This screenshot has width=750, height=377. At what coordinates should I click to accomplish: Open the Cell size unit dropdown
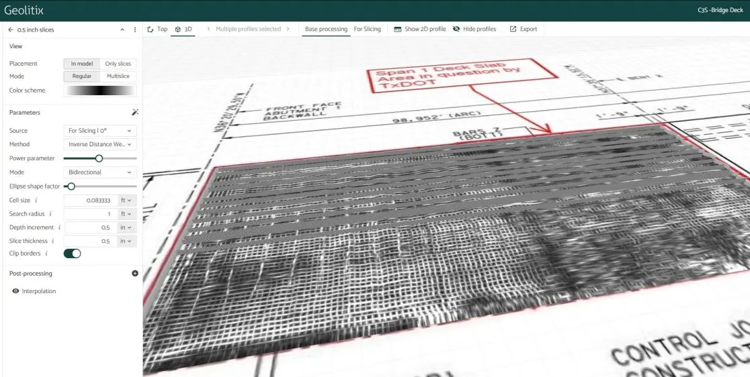(127, 201)
